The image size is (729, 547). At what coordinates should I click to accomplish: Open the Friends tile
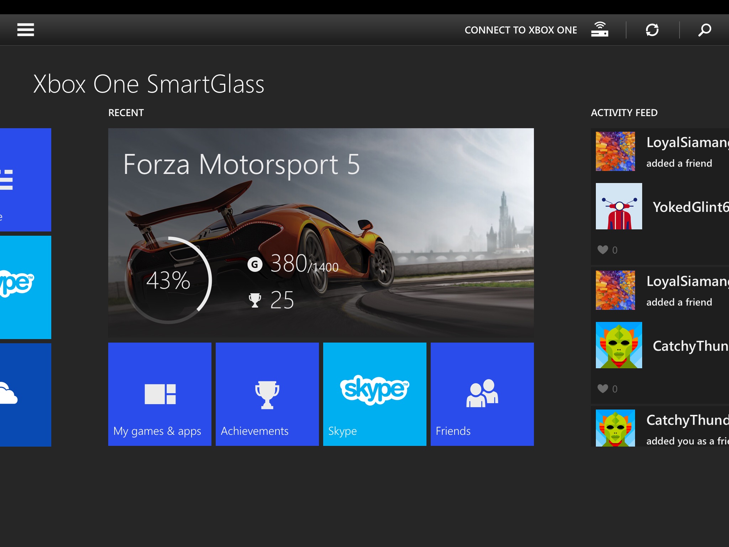482,394
